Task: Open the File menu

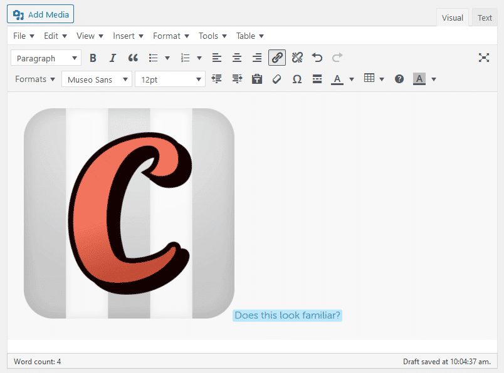Action: pos(23,36)
